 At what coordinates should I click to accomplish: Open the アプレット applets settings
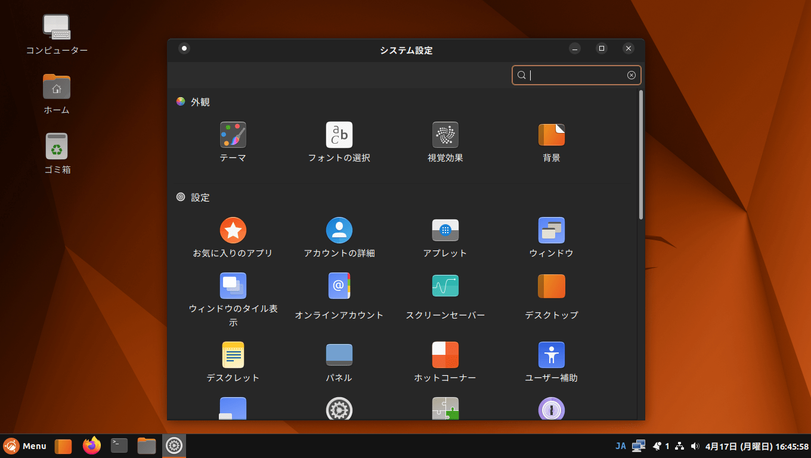(445, 231)
